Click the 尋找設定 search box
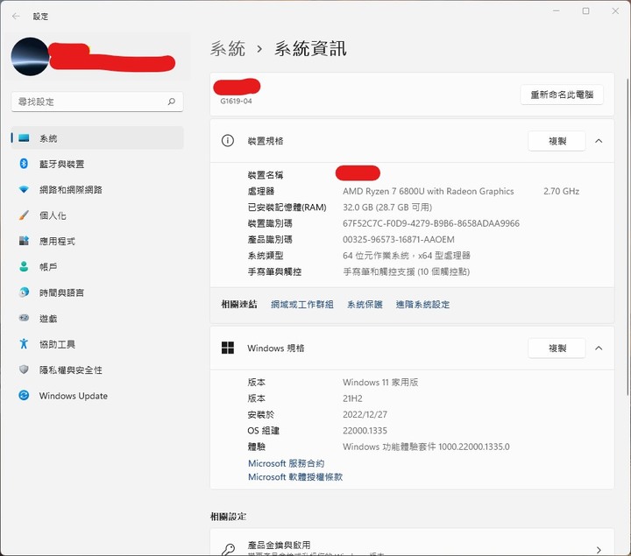Image resolution: width=631 pixels, height=556 pixels. tap(97, 102)
